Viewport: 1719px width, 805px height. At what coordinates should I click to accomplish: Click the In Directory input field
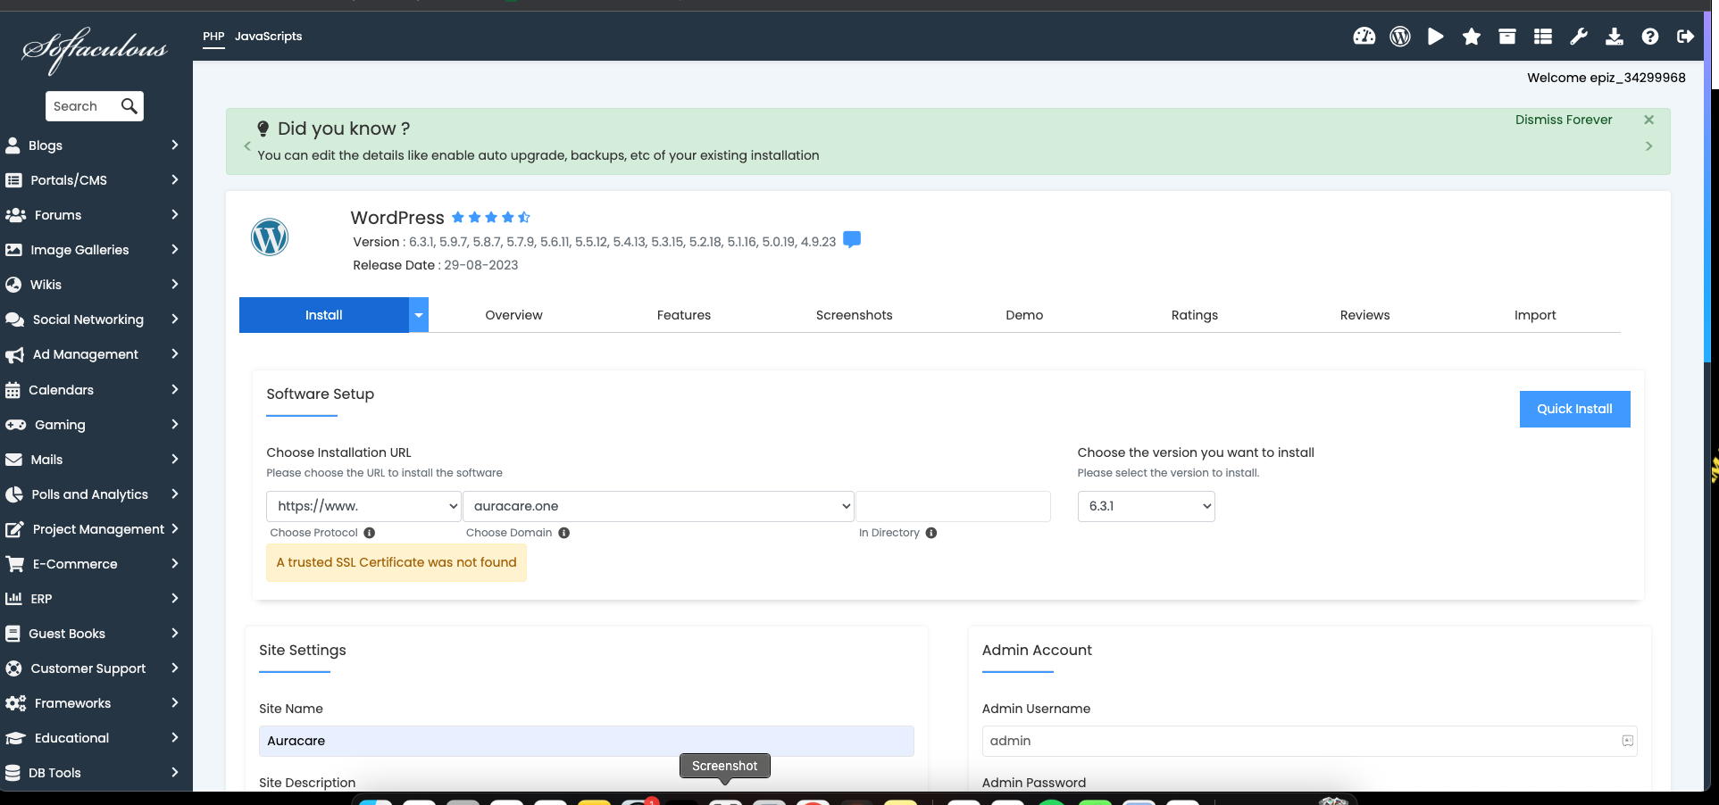(x=953, y=506)
